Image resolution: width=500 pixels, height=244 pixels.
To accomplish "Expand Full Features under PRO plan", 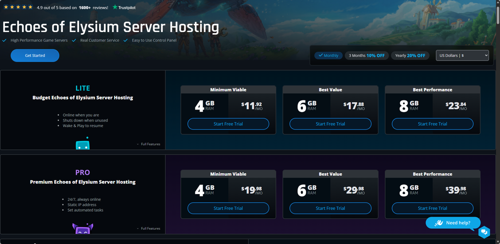I will point(148,228).
